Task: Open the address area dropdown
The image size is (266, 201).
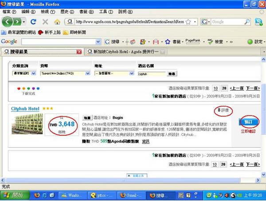Action: pos(114,73)
